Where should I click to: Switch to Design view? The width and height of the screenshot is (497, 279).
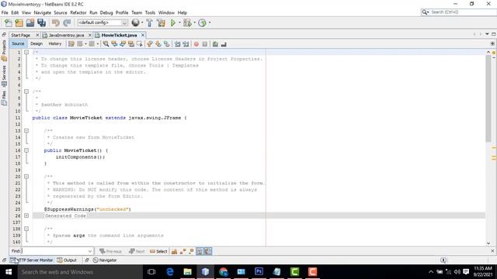36,43
